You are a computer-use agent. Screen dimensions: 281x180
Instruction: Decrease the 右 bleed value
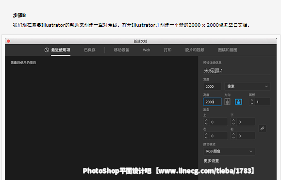233,137
